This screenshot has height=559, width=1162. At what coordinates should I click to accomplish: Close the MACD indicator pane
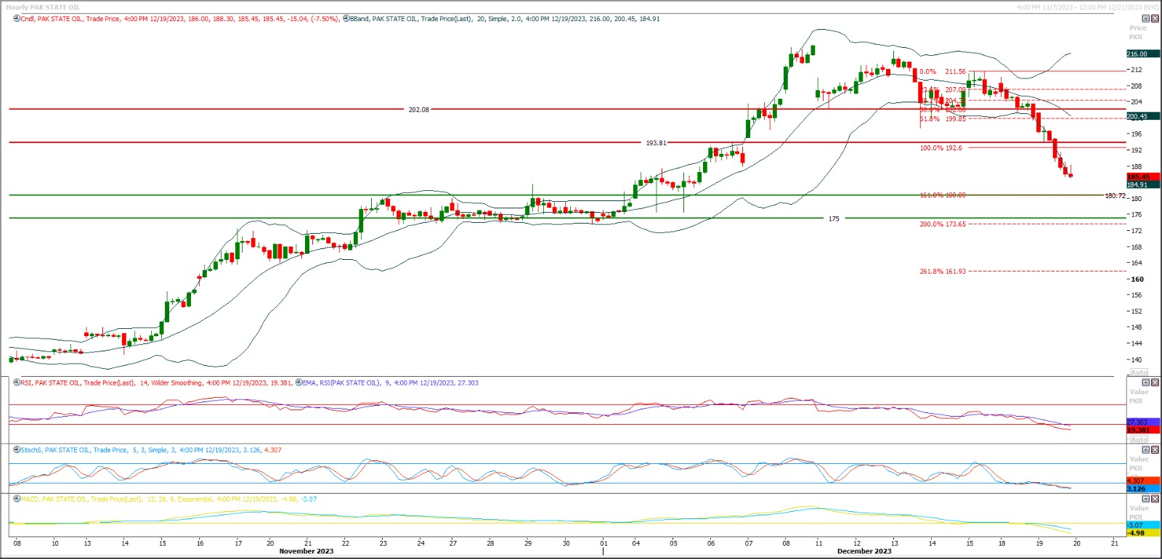1155,499
